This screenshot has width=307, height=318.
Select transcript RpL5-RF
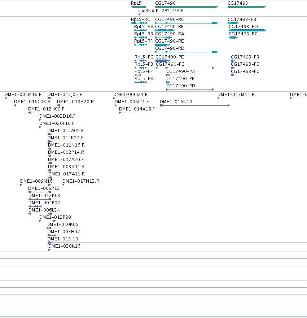coord(141,45)
